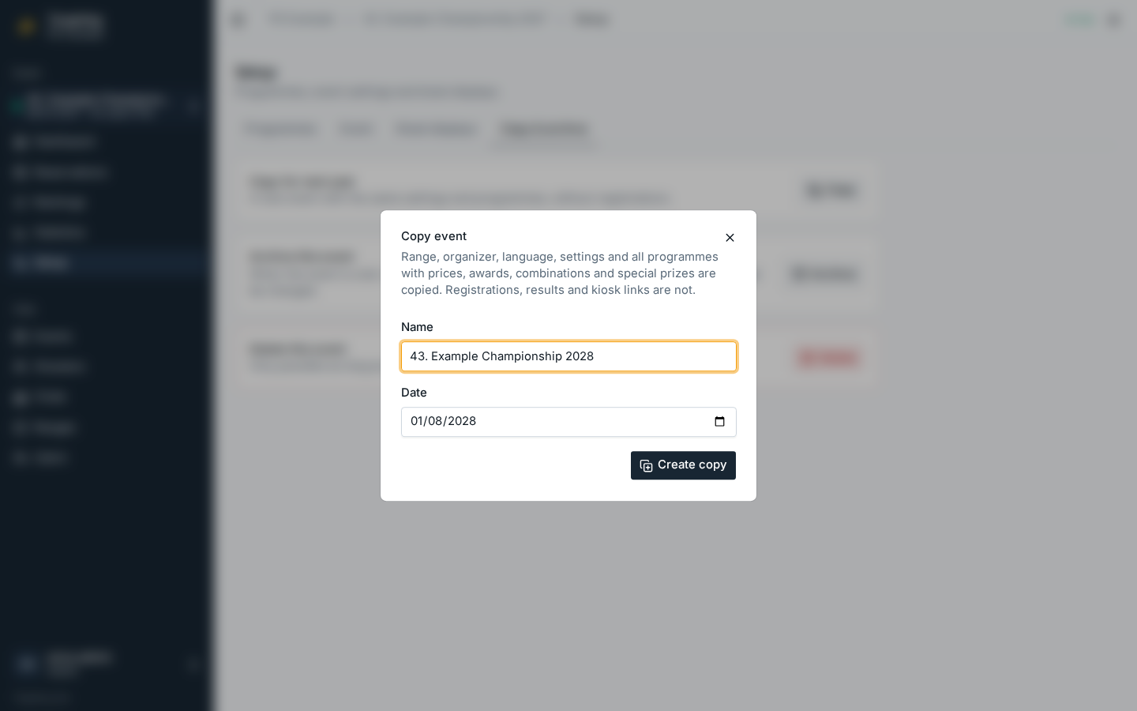Screen dimensions: 1137x711
Task: Expand the user profile chevron in sidebar
Action: [x=193, y=664]
